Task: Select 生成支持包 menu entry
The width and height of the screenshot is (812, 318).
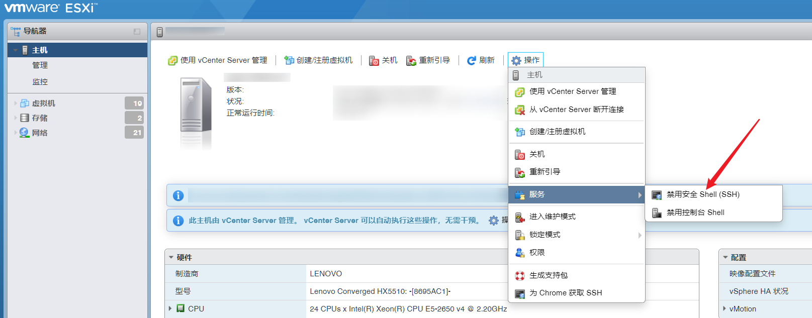Action: pyautogui.click(x=577, y=275)
